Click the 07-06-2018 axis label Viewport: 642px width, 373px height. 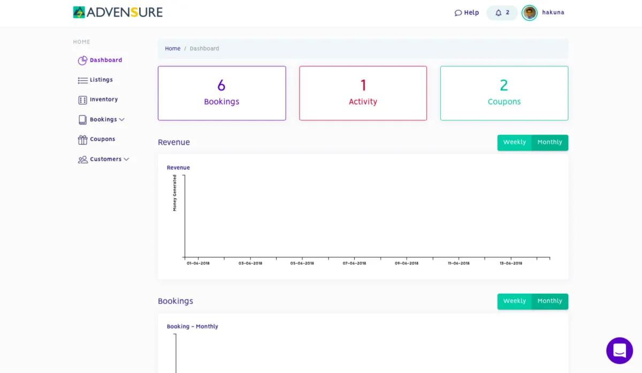tap(354, 263)
